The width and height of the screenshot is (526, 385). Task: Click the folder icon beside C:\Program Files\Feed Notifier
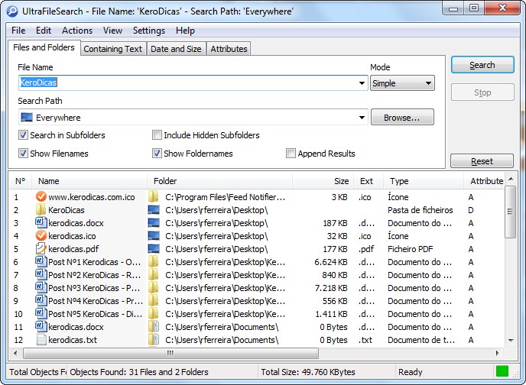click(154, 196)
